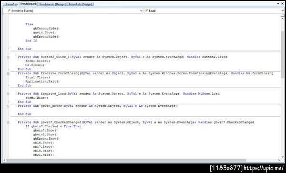Screen dimensions: 286x173
Task: Close the current document tab
Action: 282,4
